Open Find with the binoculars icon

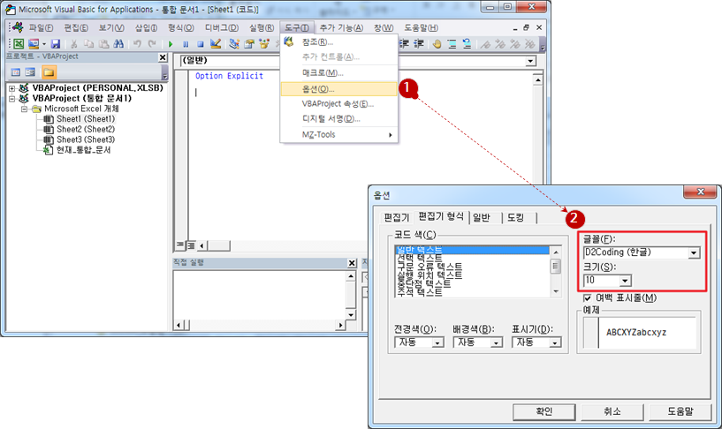(118, 43)
